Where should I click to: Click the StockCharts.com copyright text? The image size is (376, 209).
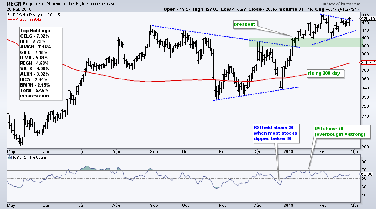pos(341,4)
